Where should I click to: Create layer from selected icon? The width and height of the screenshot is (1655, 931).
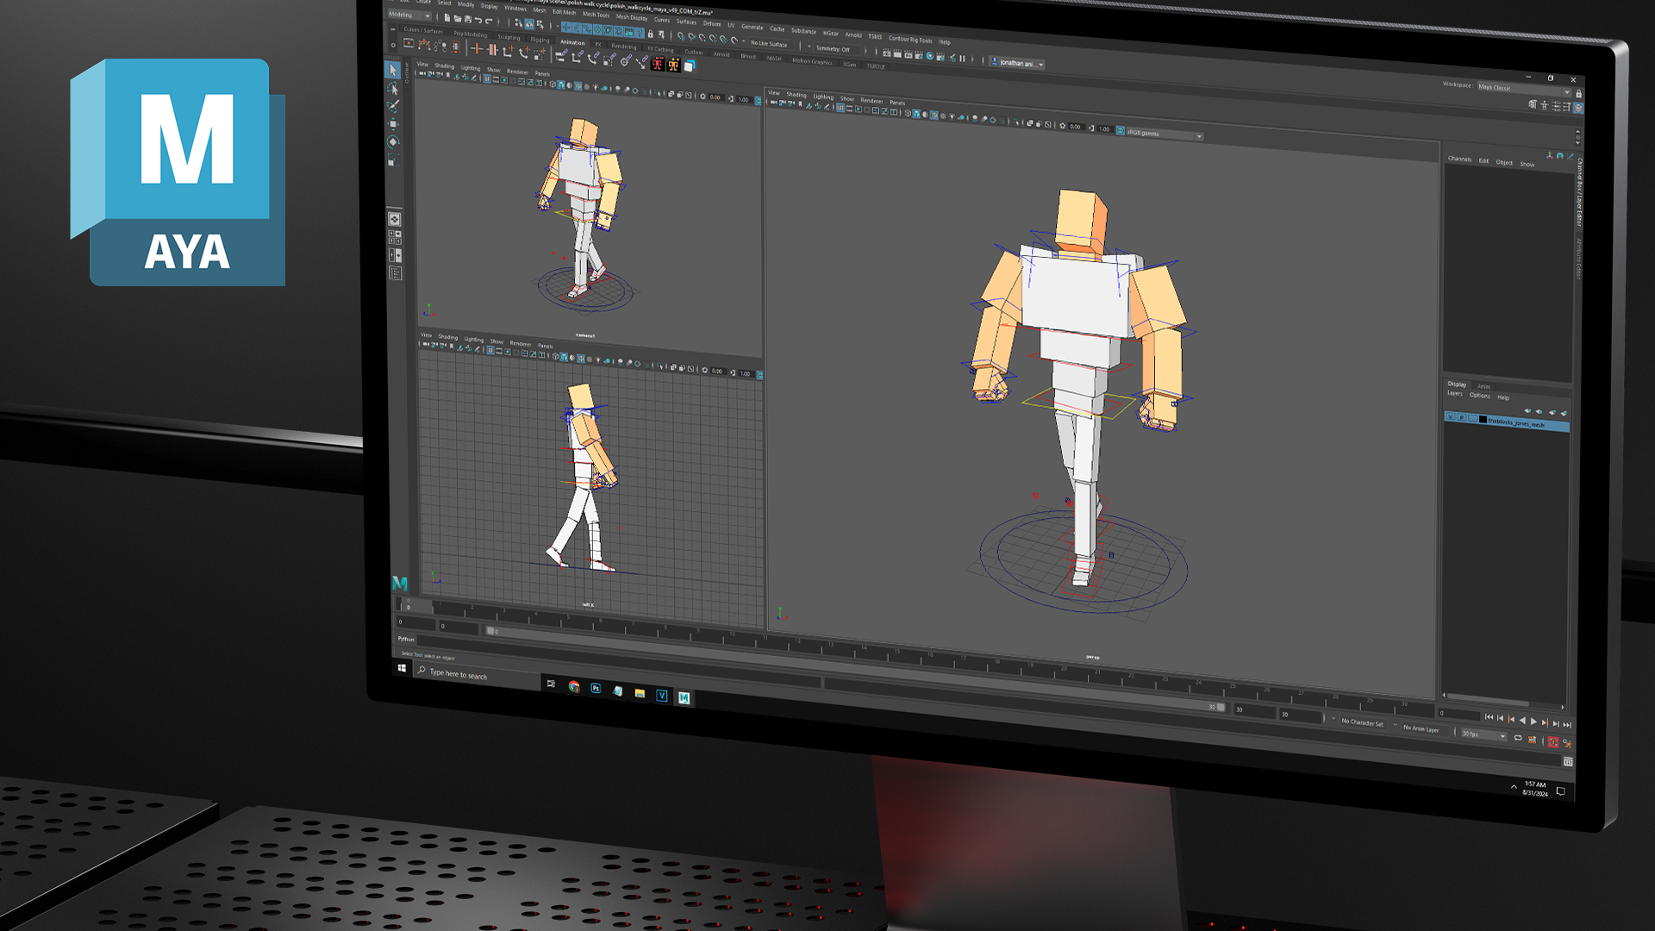point(1564,413)
